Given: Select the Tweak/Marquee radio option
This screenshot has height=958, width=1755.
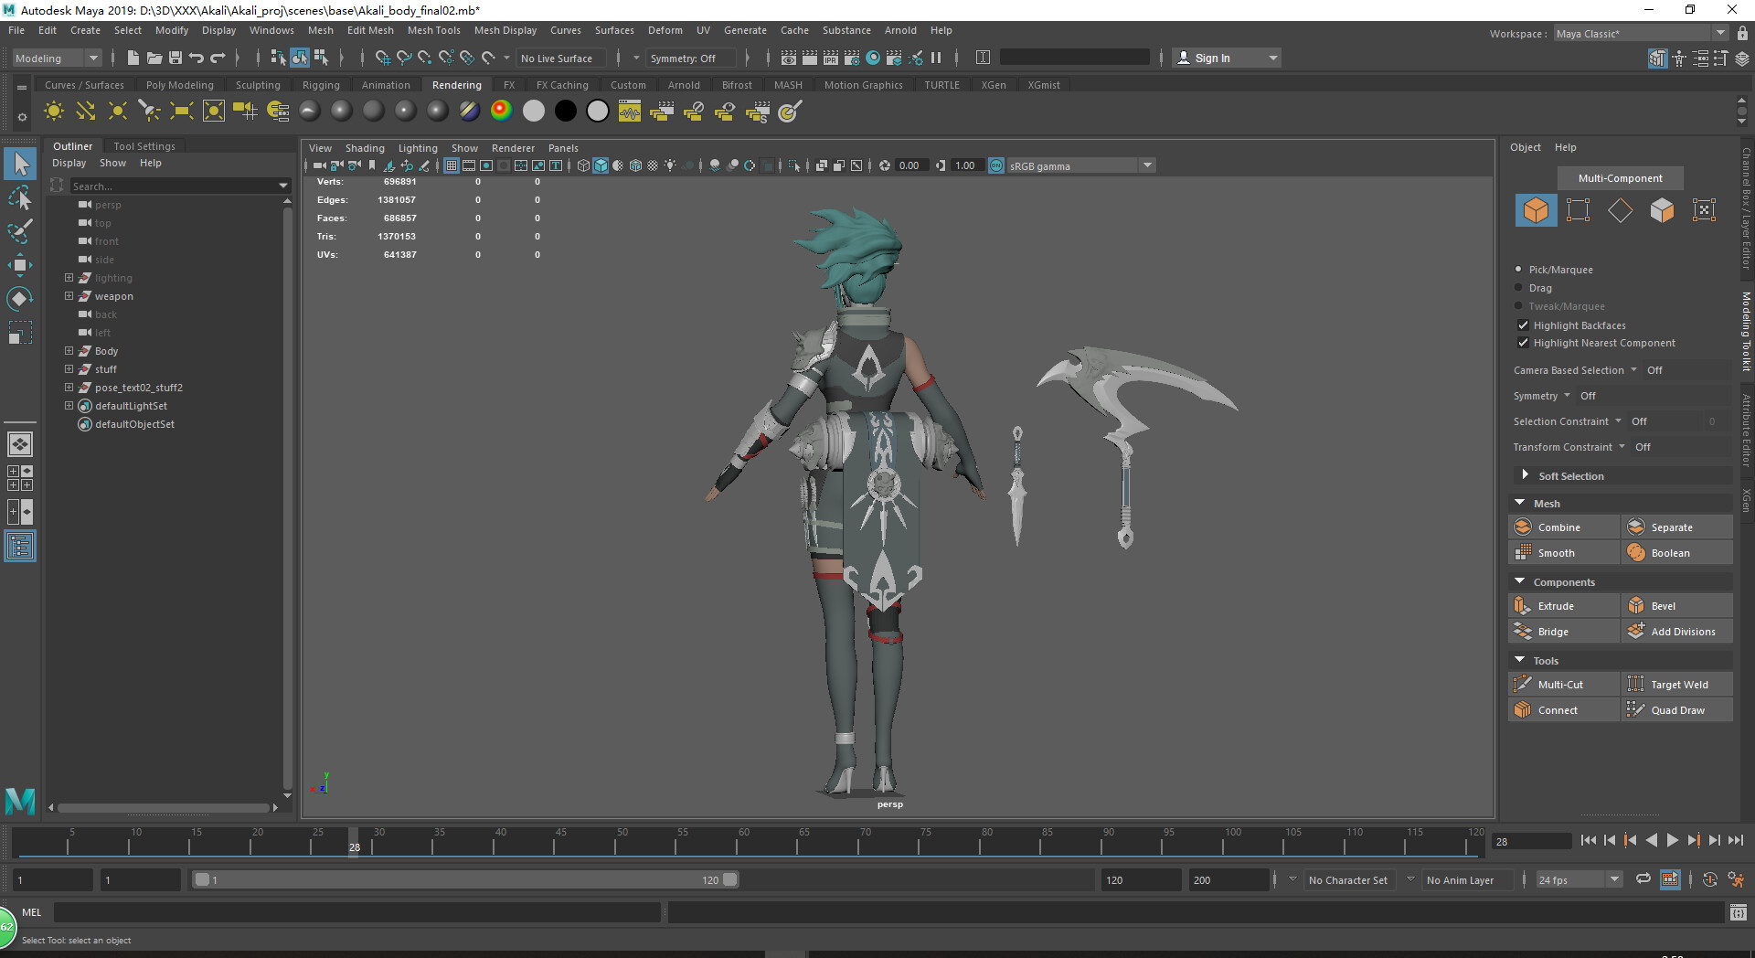Looking at the screenshot, I should click(1519, 306).
